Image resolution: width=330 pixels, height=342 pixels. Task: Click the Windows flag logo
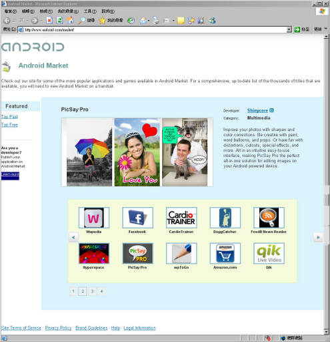point(322,11)
